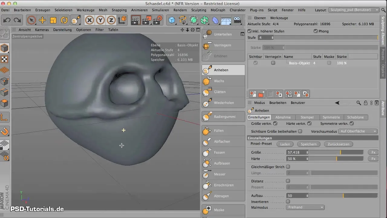Toggle Verriegeln checkbox for Basis-Objekt
This screenshot has height=218, width=387.
[273, 63]
